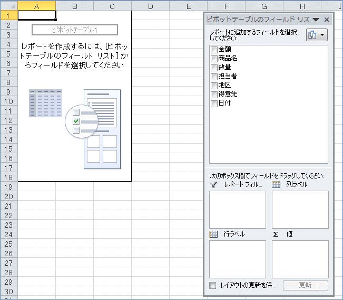Image resolution: width=343 pixels, height=300 pixels.
Task: Enable the 数量 field checkbox
Action: coord(213,68)
